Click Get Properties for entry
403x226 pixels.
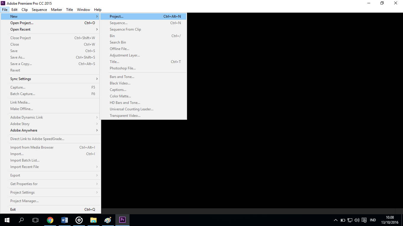tap(51, 184)
